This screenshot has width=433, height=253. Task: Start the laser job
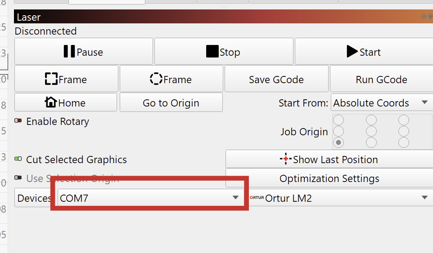coord(364,52)
